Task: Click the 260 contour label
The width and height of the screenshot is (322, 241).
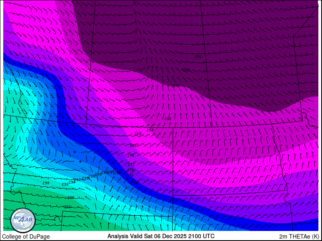Action: (x=175, y=86)
